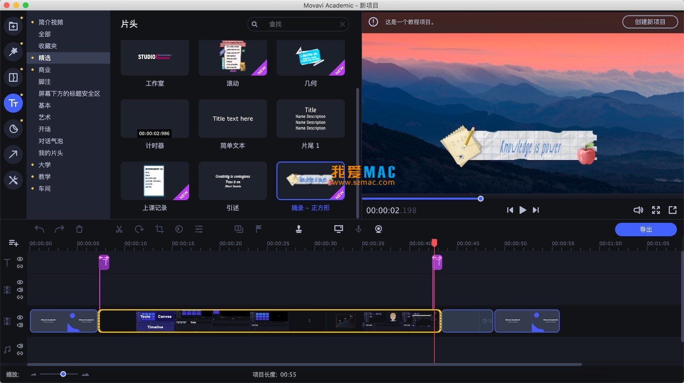The width and height of the screenshot is (684, 383).
Task: Click the 导出 export button
Action: 646,230
